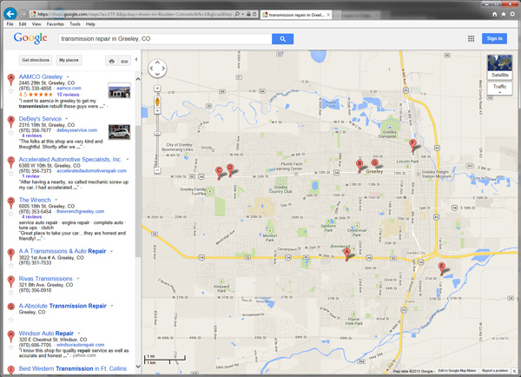Open the Traffic layers dropdown

point(500,89)
